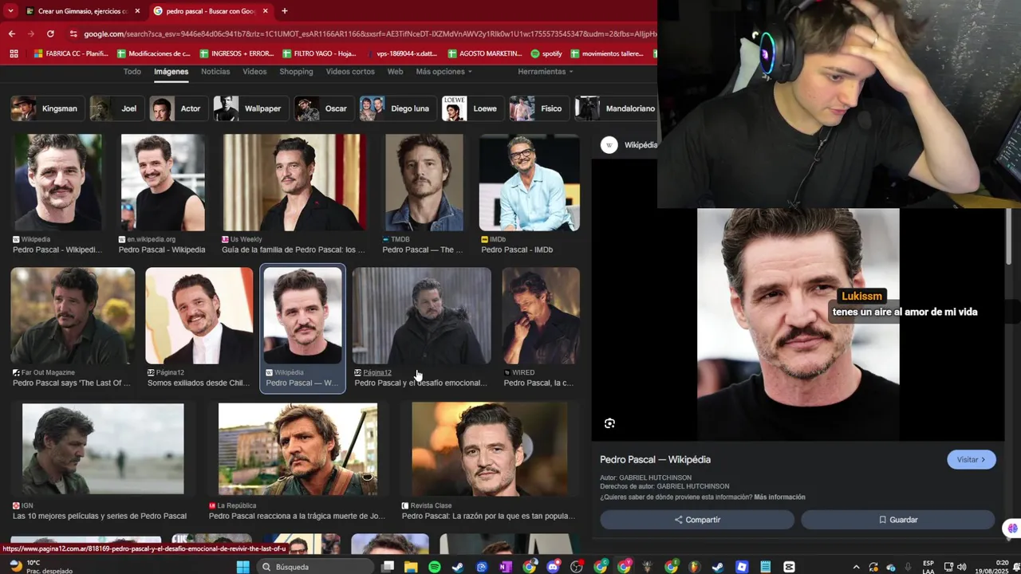The width and height of the screenshot is (1021, 574).
Task: Click the 'Compartir' button
Action: [697, 520]
